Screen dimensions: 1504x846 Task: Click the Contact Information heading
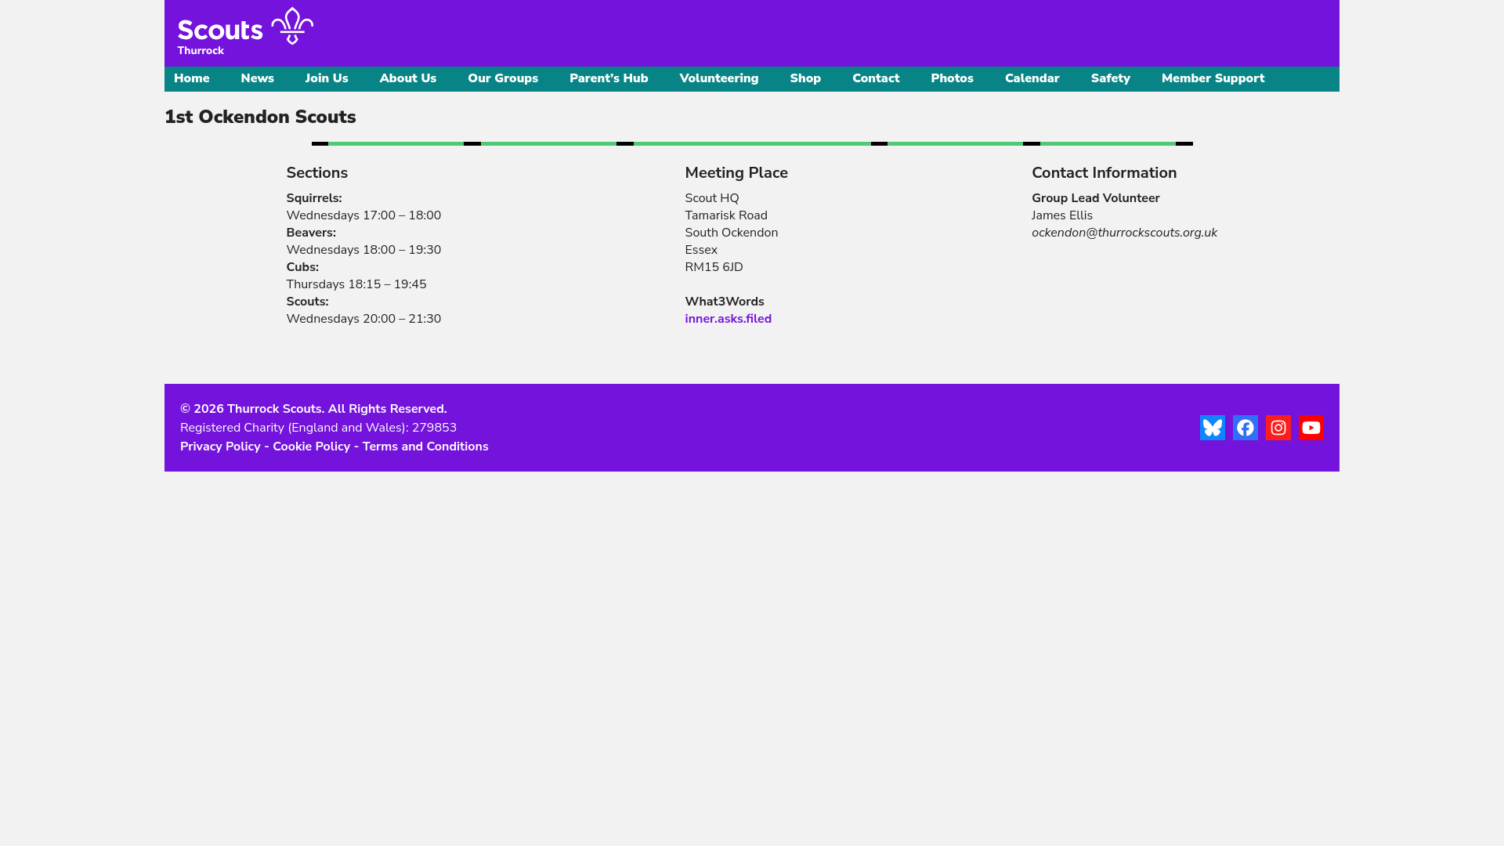1104,173
